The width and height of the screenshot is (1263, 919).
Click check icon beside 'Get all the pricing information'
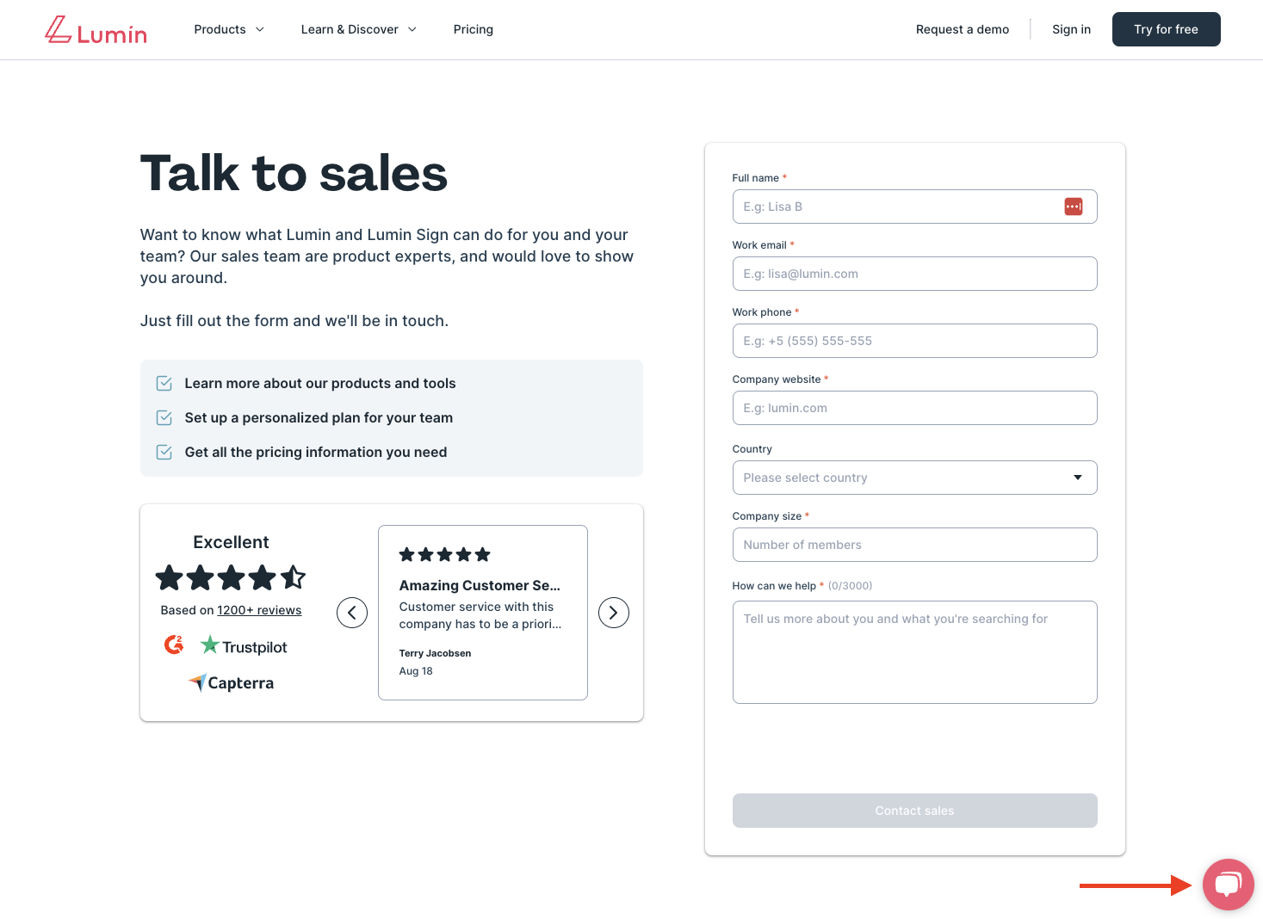point(164,453)
